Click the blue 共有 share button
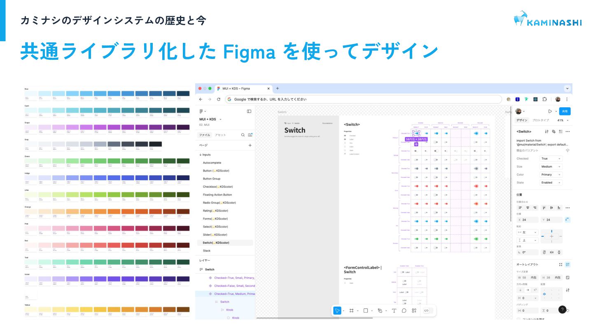The image size is (593, 334). (565, 111)
